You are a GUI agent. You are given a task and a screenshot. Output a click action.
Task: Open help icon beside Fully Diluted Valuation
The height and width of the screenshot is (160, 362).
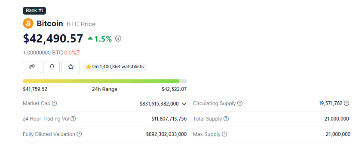coord(79,134)
